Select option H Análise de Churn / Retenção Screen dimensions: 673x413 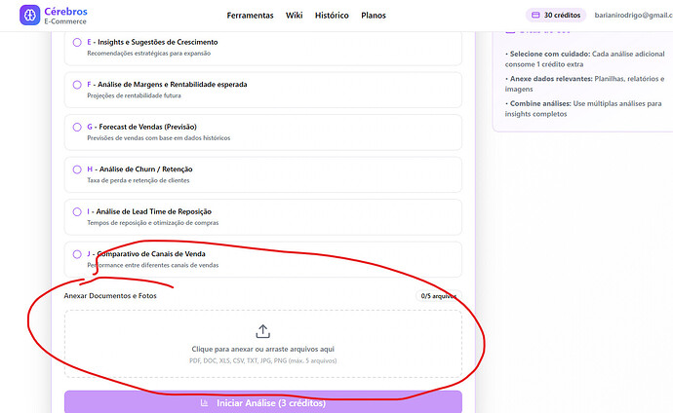click(x=262, y=174)
